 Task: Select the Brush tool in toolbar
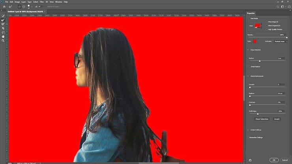[3, 24]
